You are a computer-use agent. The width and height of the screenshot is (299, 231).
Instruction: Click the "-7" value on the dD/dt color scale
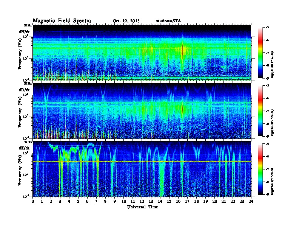(267, 111)
